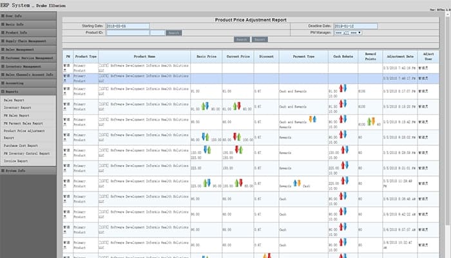Click Current Price arrows in 8:18:20 PM row
Viewport: 451px width, 258px height.
click(x=236, y=106)
